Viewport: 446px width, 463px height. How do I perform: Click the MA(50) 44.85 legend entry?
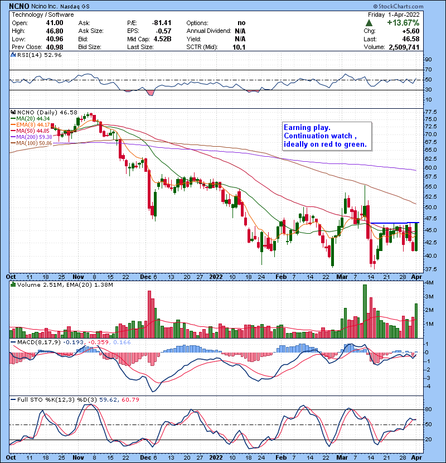[30, 131]
